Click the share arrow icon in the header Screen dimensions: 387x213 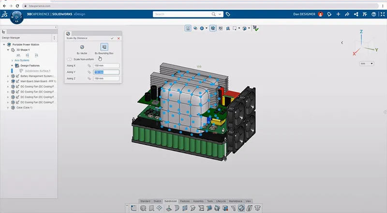[347, 14]
